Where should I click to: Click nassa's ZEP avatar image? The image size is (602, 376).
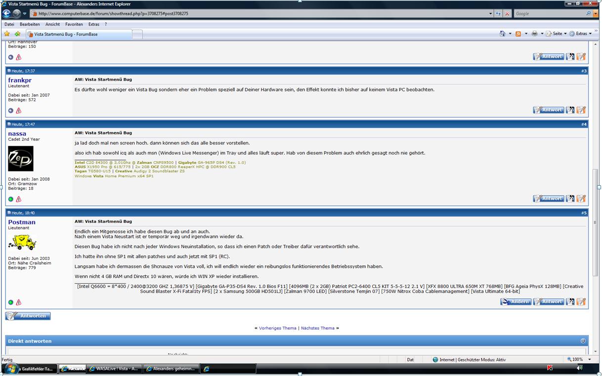point(21,159)
